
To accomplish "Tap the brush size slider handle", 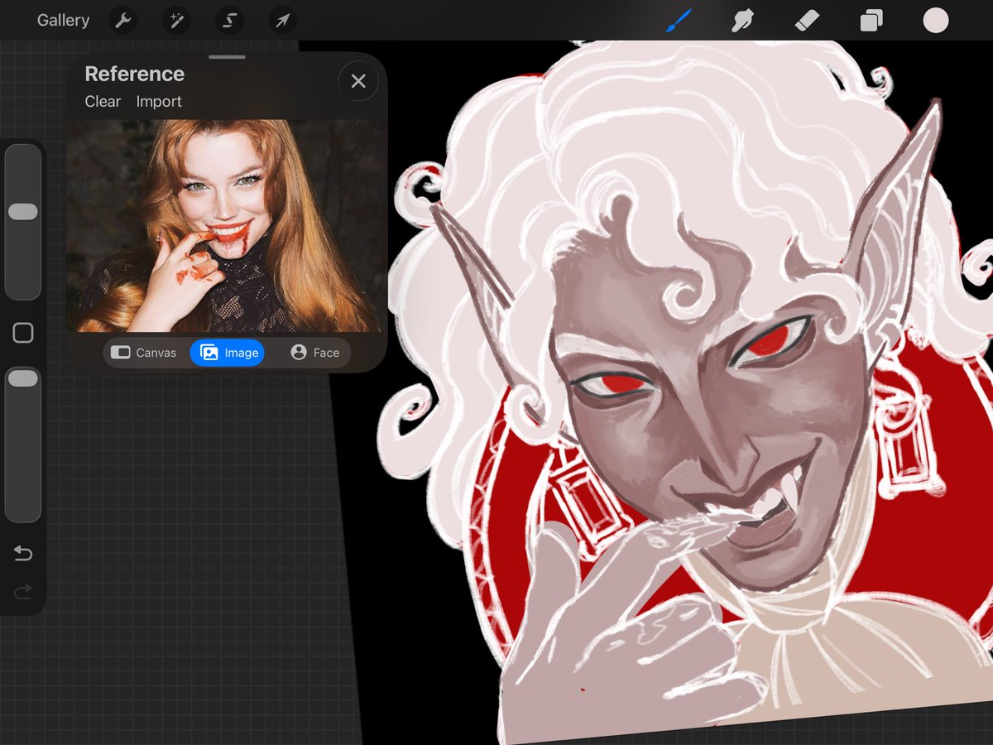I will (x=23, y=212).
